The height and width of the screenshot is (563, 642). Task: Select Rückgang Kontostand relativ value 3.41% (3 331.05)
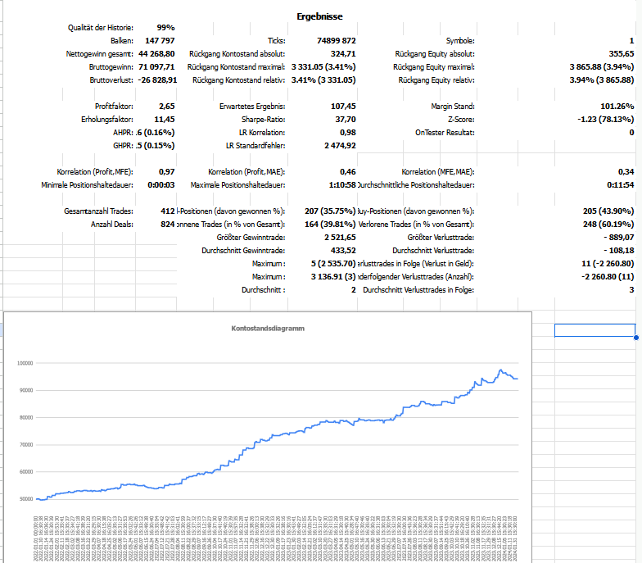tap(323, 80)
